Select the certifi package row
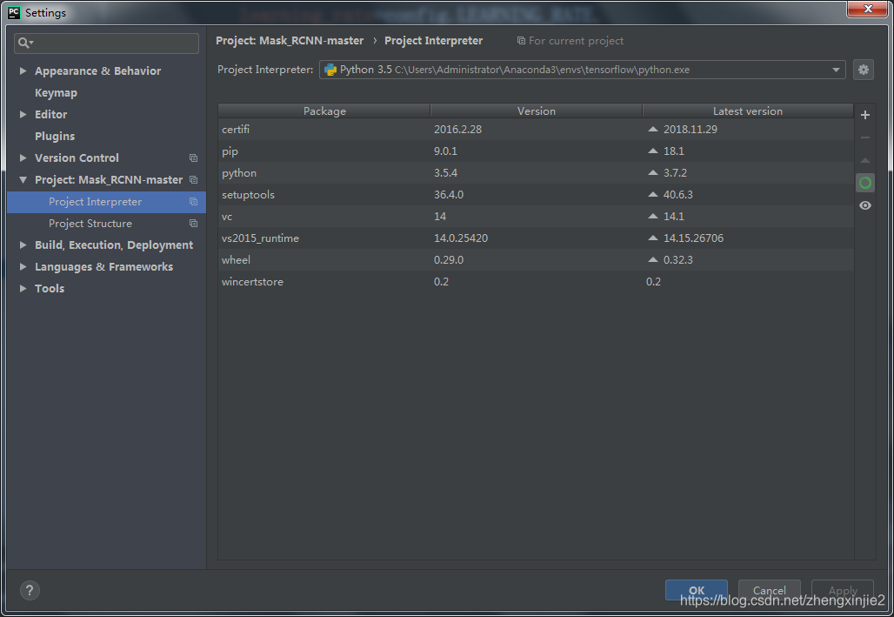894x617 pixels. 536,130
